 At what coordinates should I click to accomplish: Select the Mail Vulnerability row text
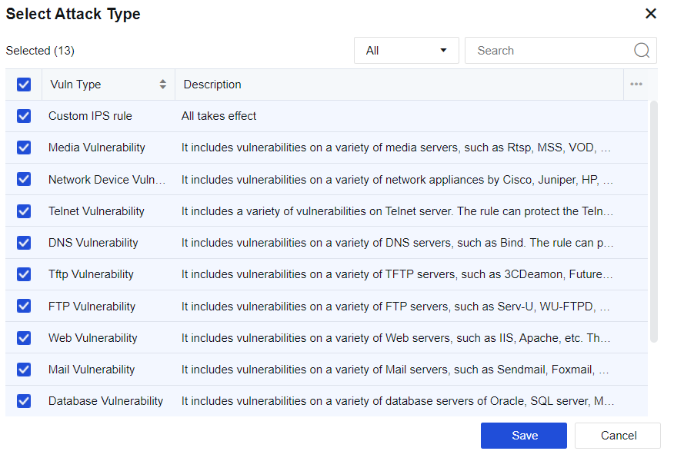[92, 370]
